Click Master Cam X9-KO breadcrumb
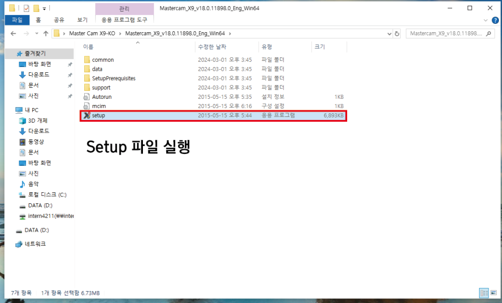This screenshot has height=303, width=502. click(92, 33)
